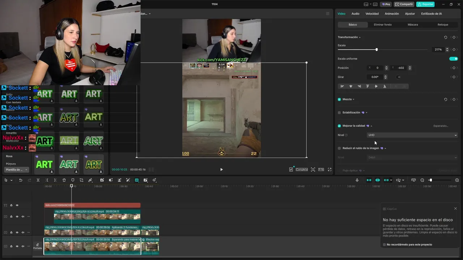Hide the text track with eye icon

[17, 205]
